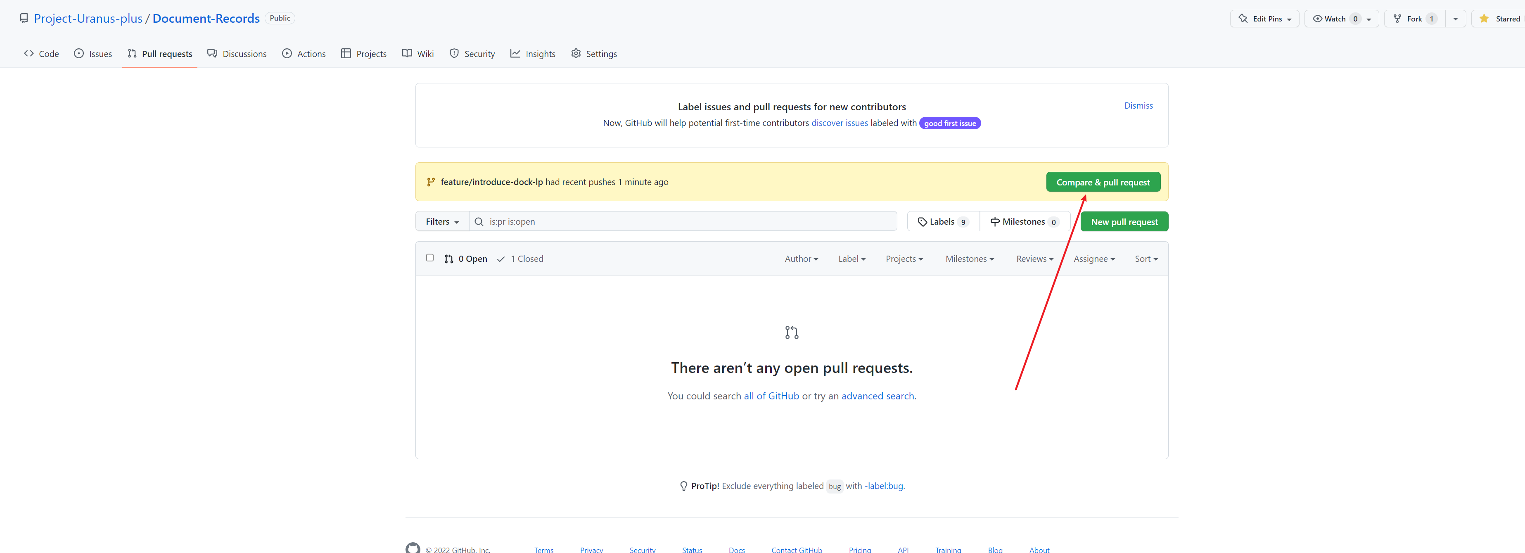The height and width of the screenshot is (553, 1525).
Task: Click the Starred star icon
Action: click(x=1484, y=19)
